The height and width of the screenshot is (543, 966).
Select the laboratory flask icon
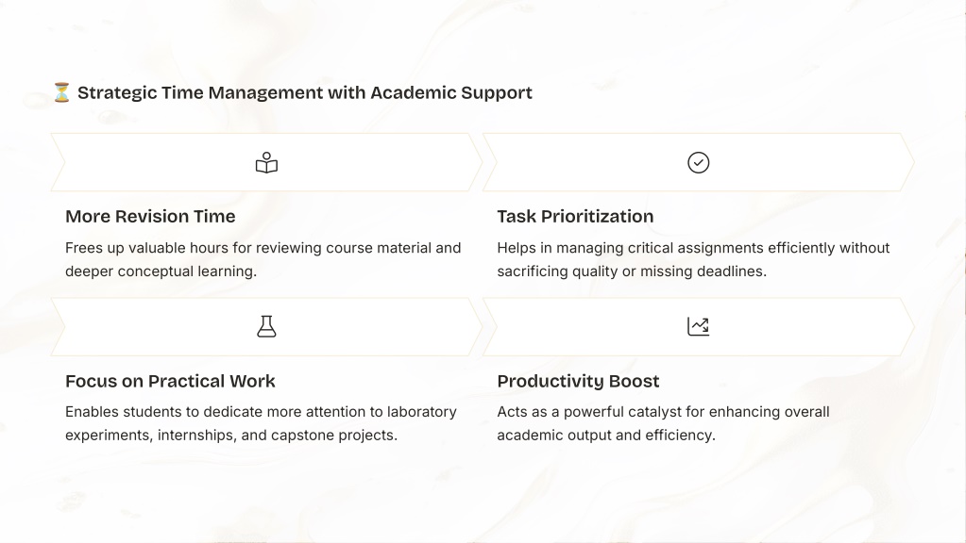coord(266,326)
